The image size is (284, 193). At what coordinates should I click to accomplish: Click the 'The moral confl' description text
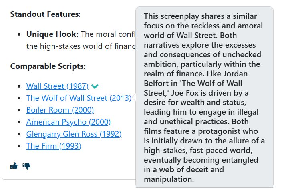[108, 34]
